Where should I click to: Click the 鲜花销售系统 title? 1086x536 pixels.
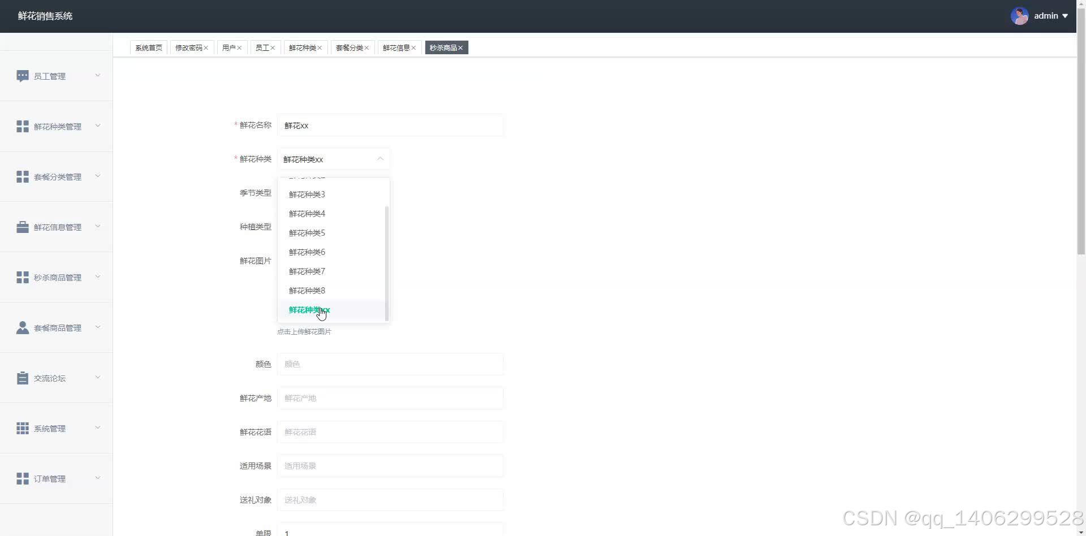45,16
